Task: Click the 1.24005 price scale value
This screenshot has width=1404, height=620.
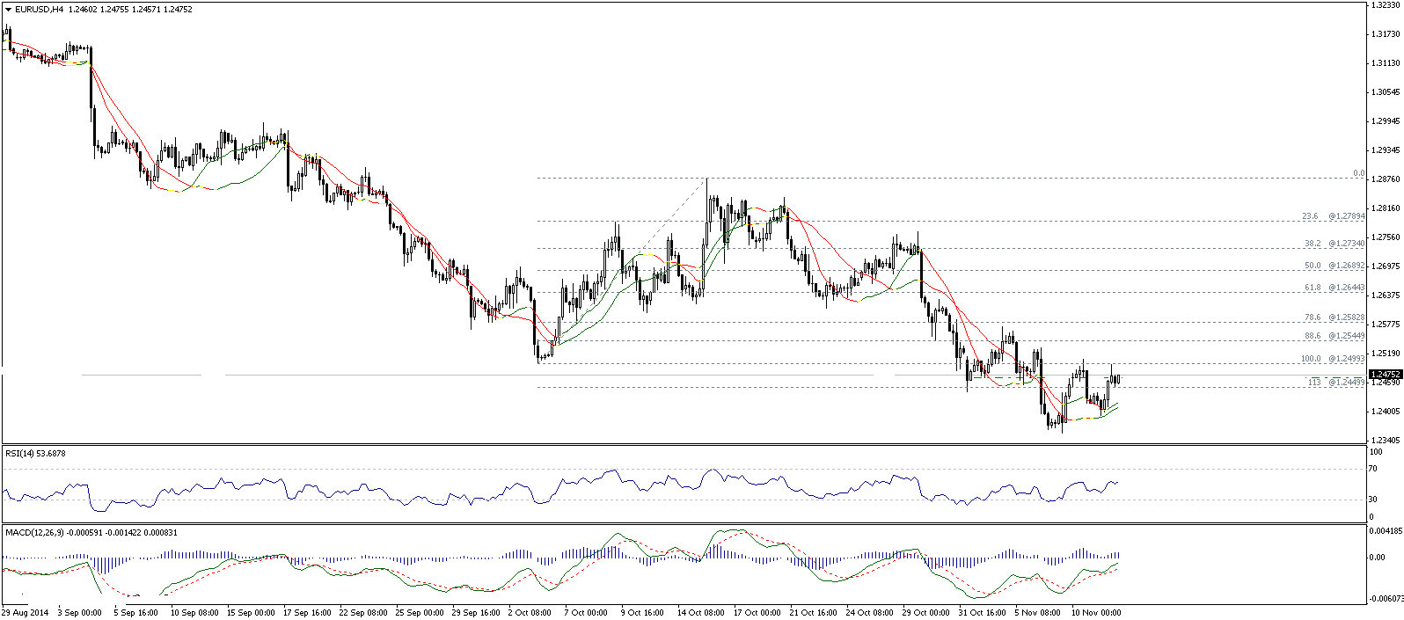Action: tap(1386, 412)
